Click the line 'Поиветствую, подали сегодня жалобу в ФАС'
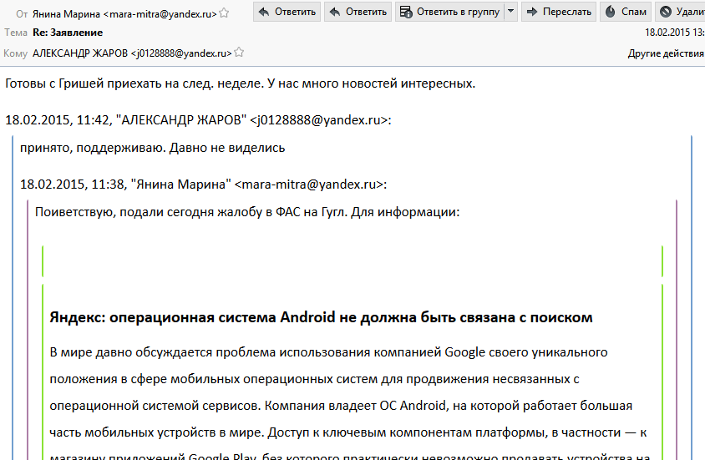This screenshot has width=705, height=460. pos(247,212)
